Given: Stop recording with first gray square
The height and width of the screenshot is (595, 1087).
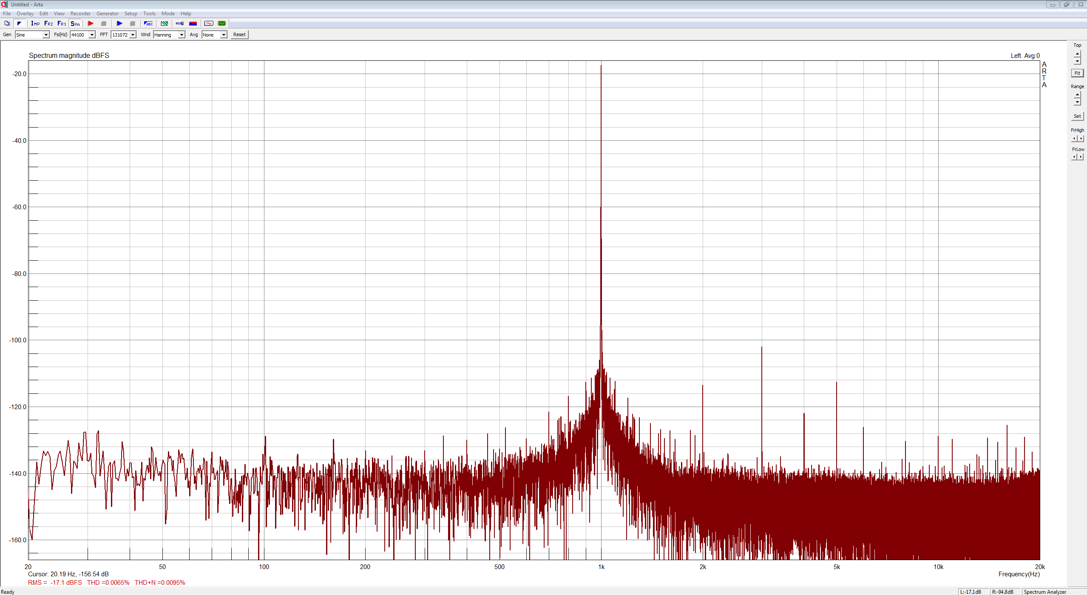Looking at the screenshot, I should coord(104,23).
